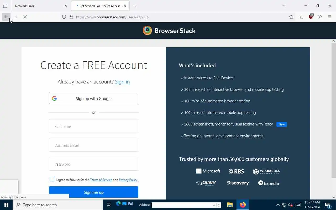The width and height of the screenshot is (336, 210).
Task: Click the scrollbar down arrow
Action: [334, 197]
